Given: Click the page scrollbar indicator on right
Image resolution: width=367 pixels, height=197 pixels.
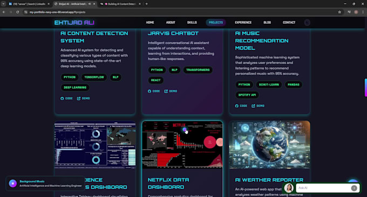Looking at the screenshot, I should pyautogui.click(x=365, y=88).
